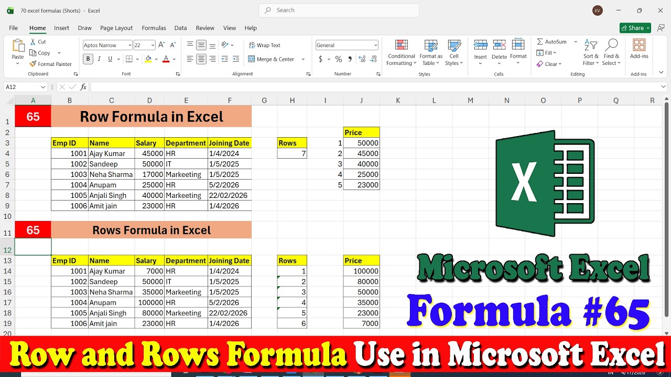Viewport: 671px width, 377px height.
Task: Click the Paste clipboard icon
Action: coord(18,46)
